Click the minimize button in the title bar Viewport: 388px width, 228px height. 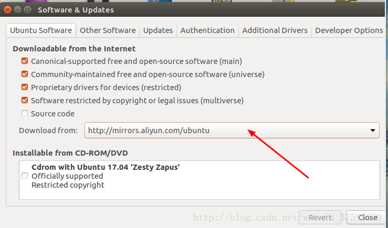(18, 9)
